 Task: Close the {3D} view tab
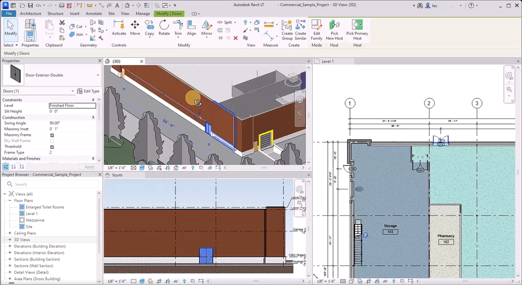pyautogui.click(x=141, y=61)
